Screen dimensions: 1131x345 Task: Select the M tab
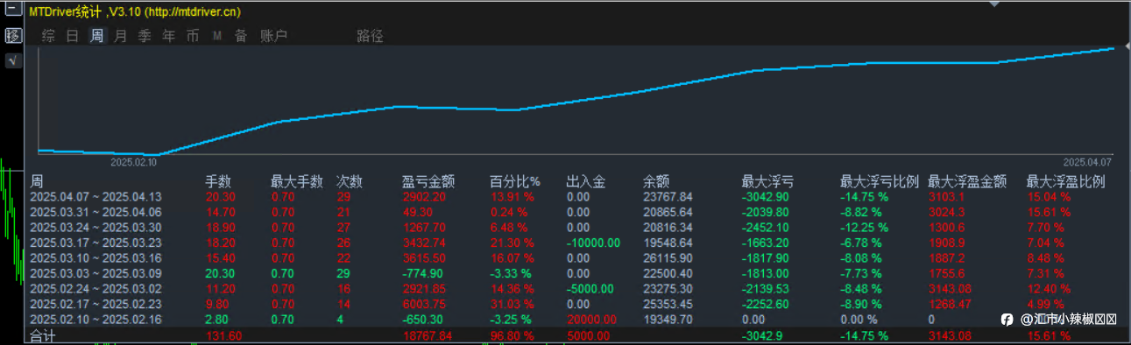(x=216, y=37)
